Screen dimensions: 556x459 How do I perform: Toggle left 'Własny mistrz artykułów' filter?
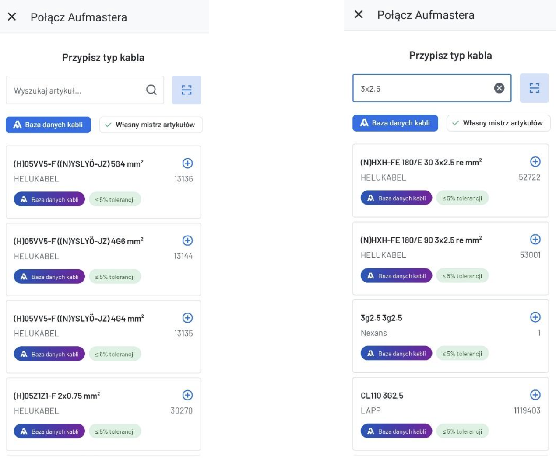[x=151, y=125]
